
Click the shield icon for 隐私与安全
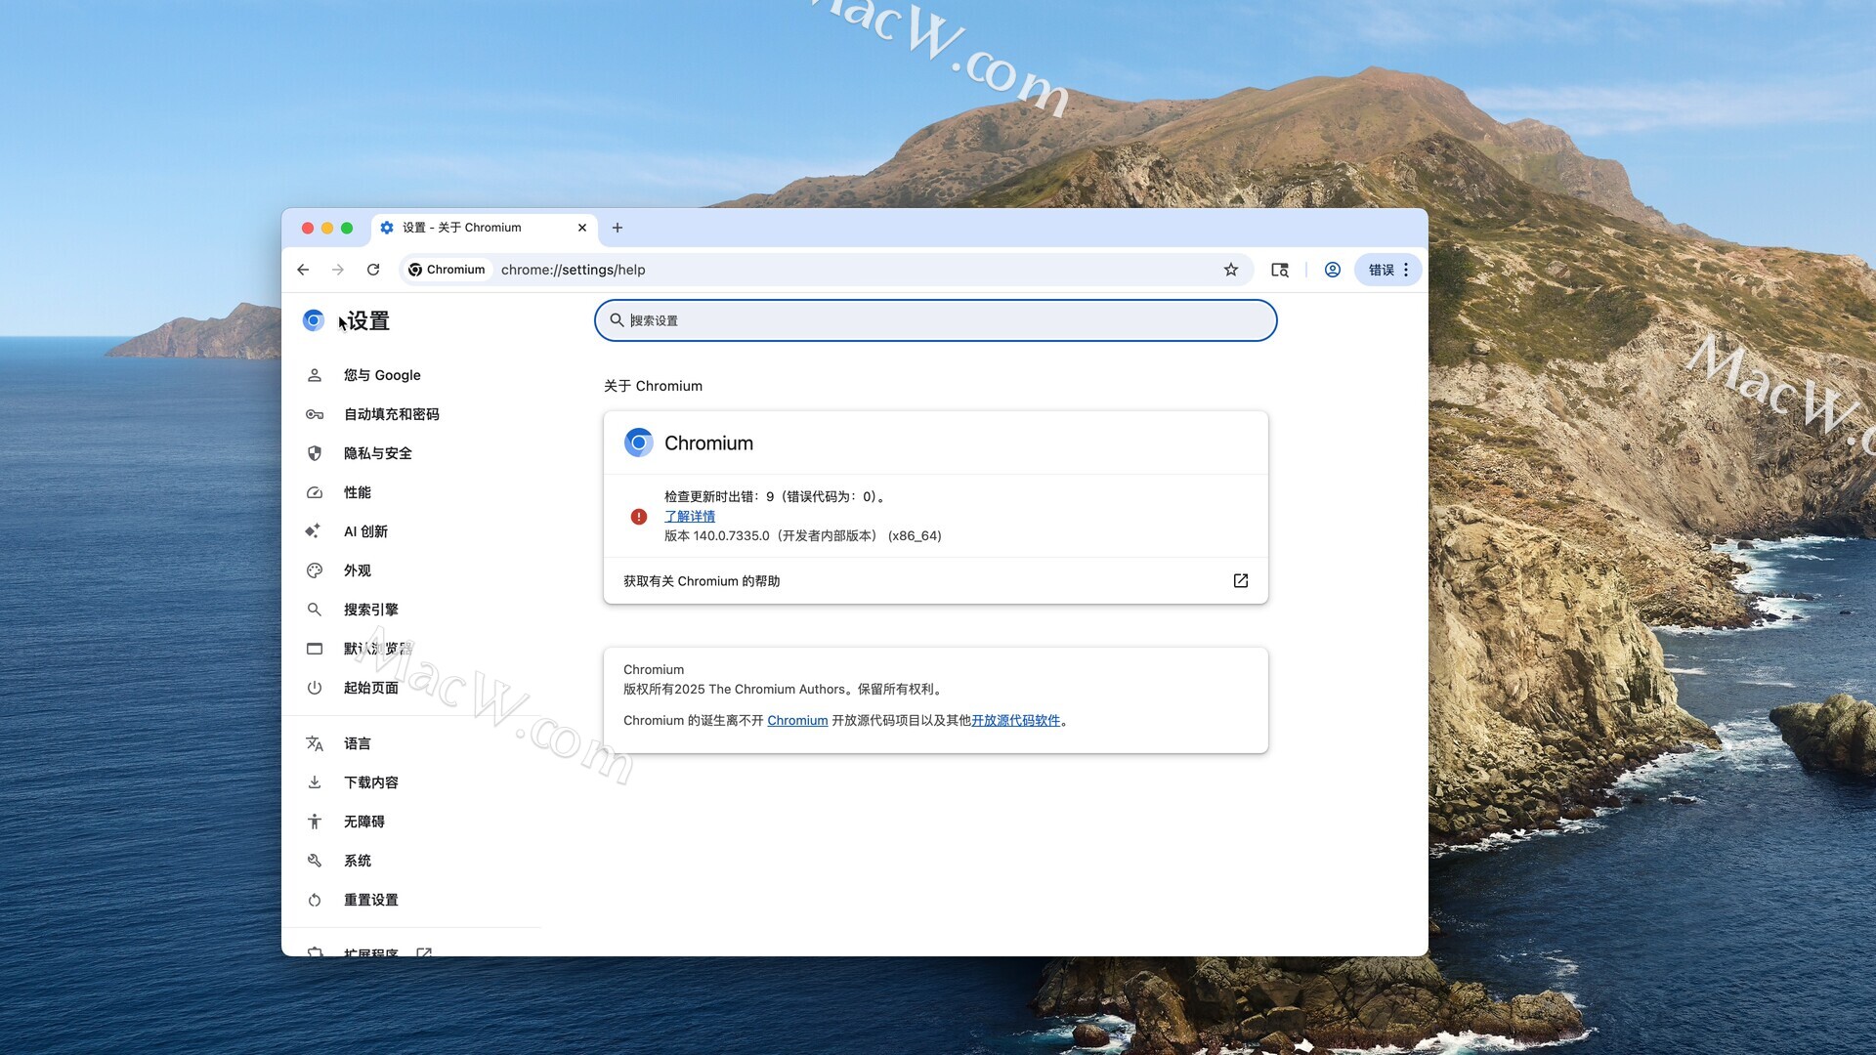[x=315, y=453]
